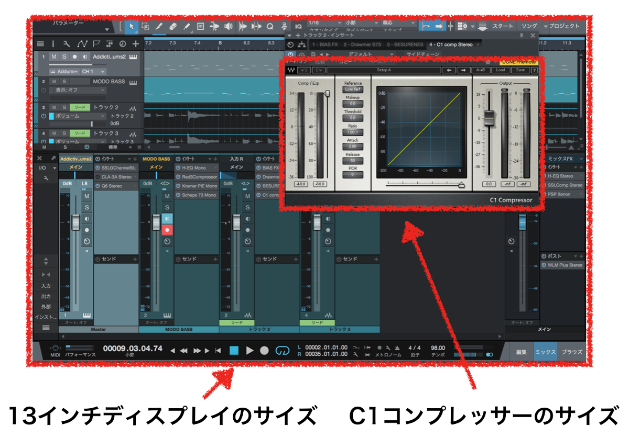Viewport: 629px width, 437px height.
Task: Select the eraser tool in toolbar
Action: click(173, 26)
